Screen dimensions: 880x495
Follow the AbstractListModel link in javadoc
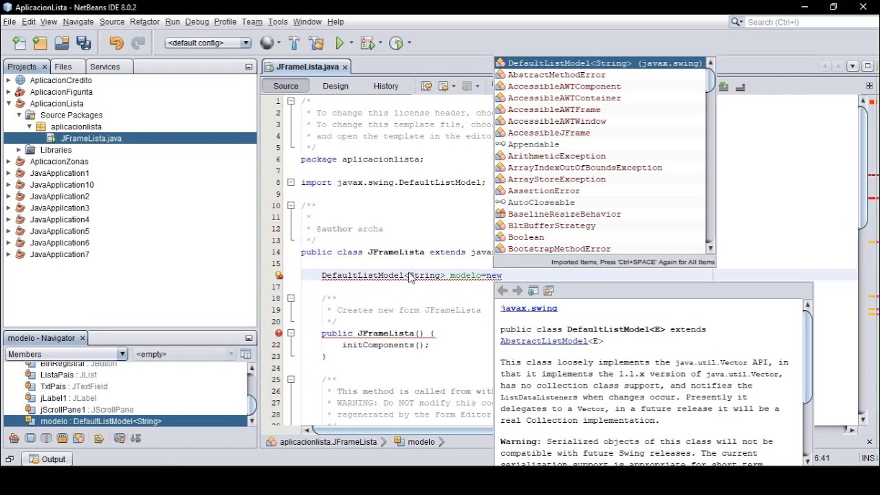(x=544, y=341)
